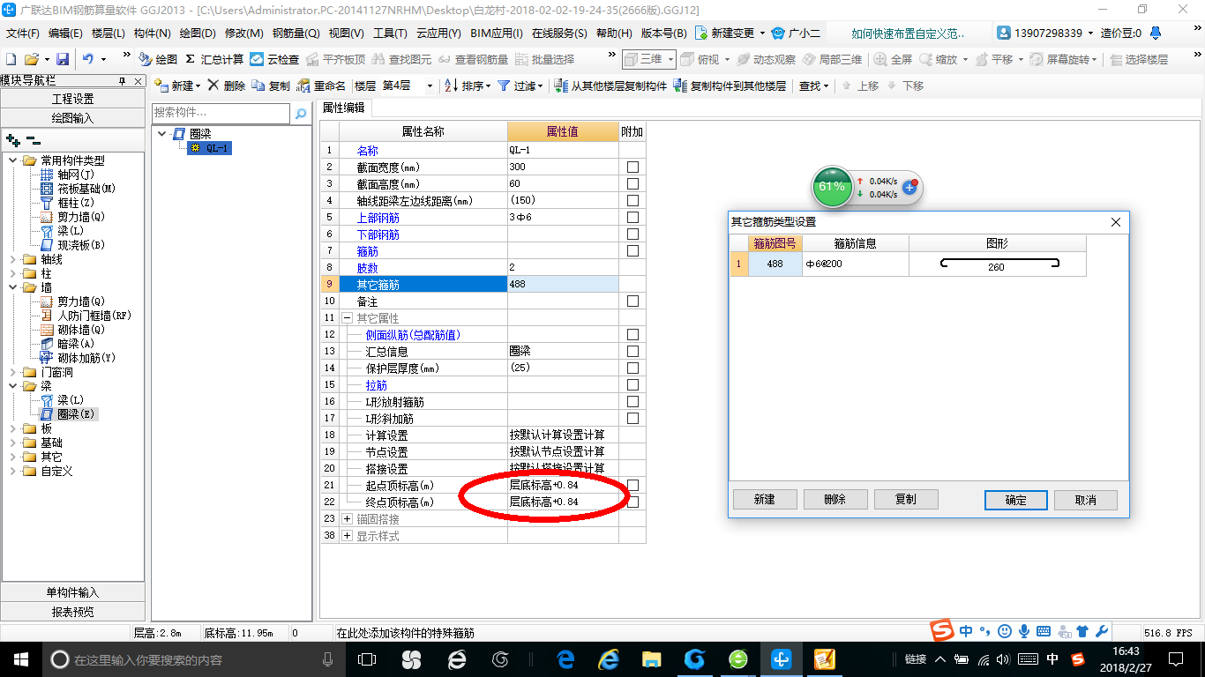The height and width of the screenshot is (677, 1205).
Task: Click 新建 button in stirrup dialog
Action: pos(765,499)
